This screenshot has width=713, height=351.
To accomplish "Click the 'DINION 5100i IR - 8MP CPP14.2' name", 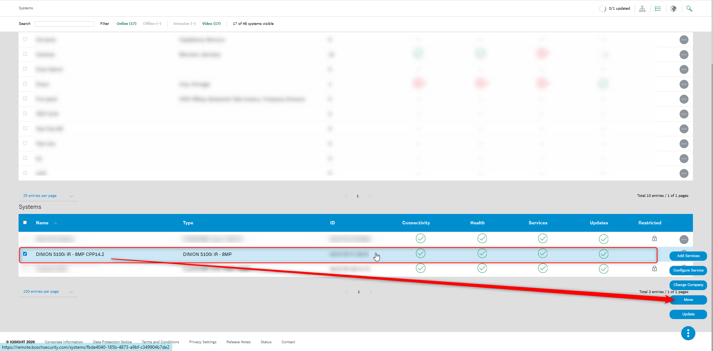I will click(70, 254).
